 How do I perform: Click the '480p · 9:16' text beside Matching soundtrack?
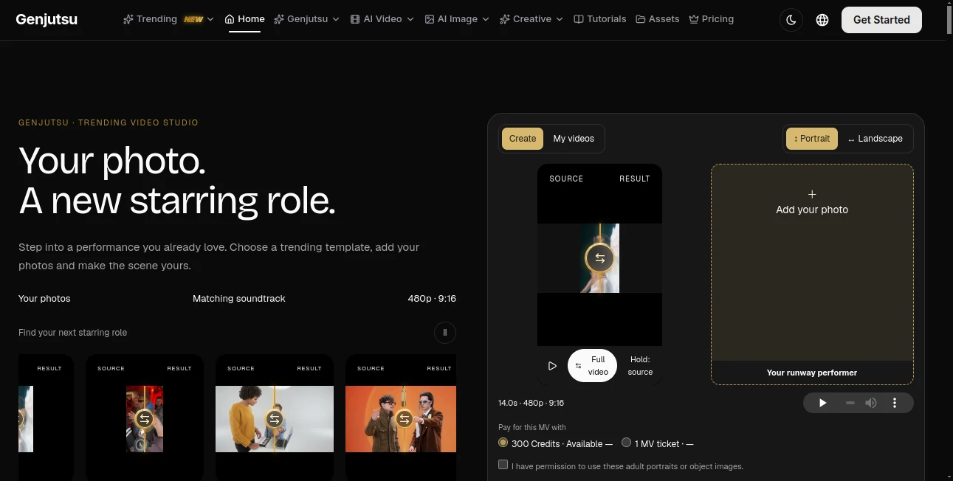click(x=432, y=299)
